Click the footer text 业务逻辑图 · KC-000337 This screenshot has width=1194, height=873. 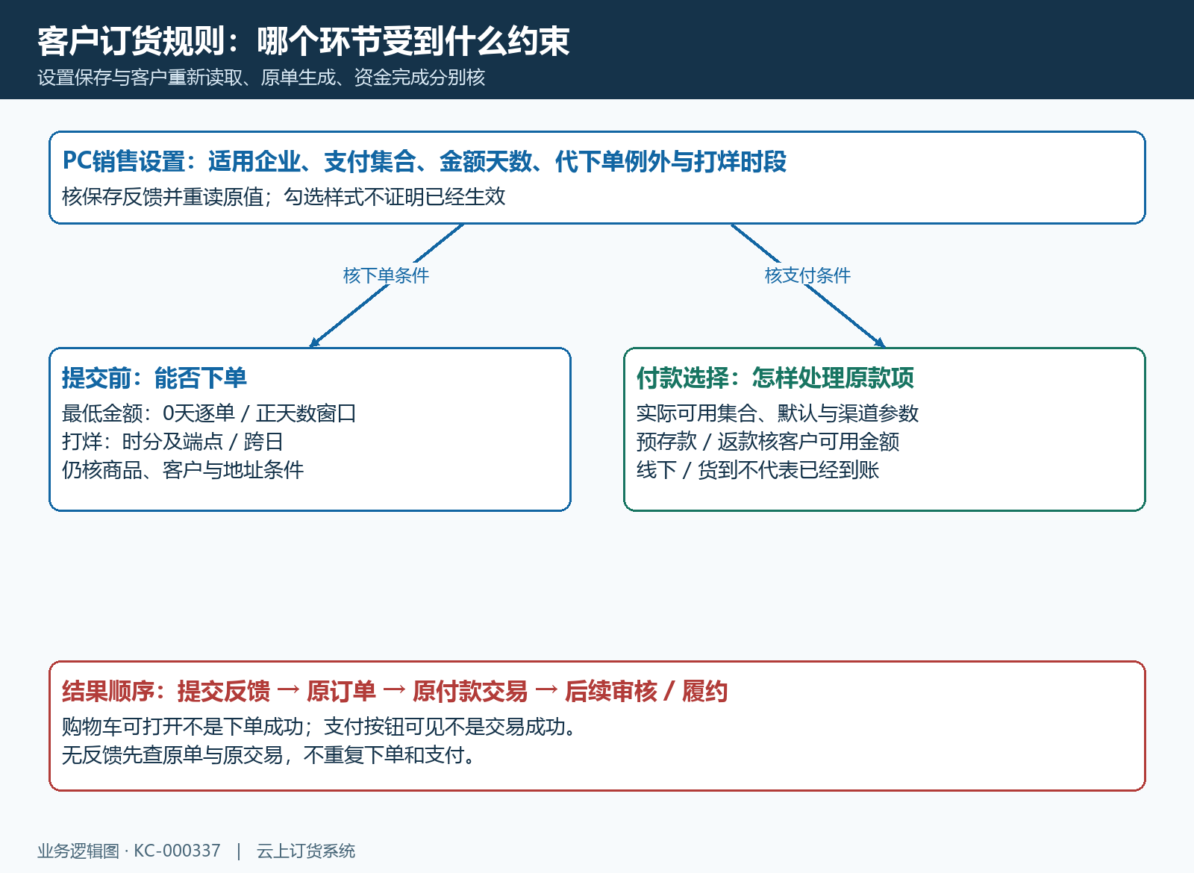[x=129, y=851]
